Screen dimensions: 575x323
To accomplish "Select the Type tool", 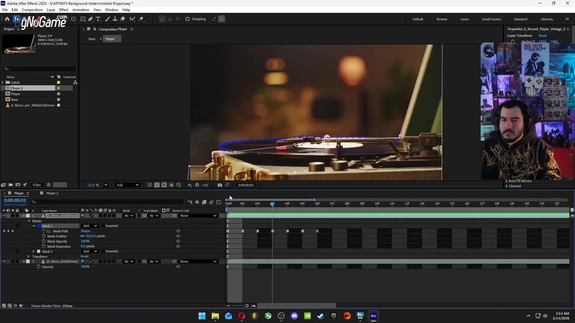I will [x=98, y=19].
